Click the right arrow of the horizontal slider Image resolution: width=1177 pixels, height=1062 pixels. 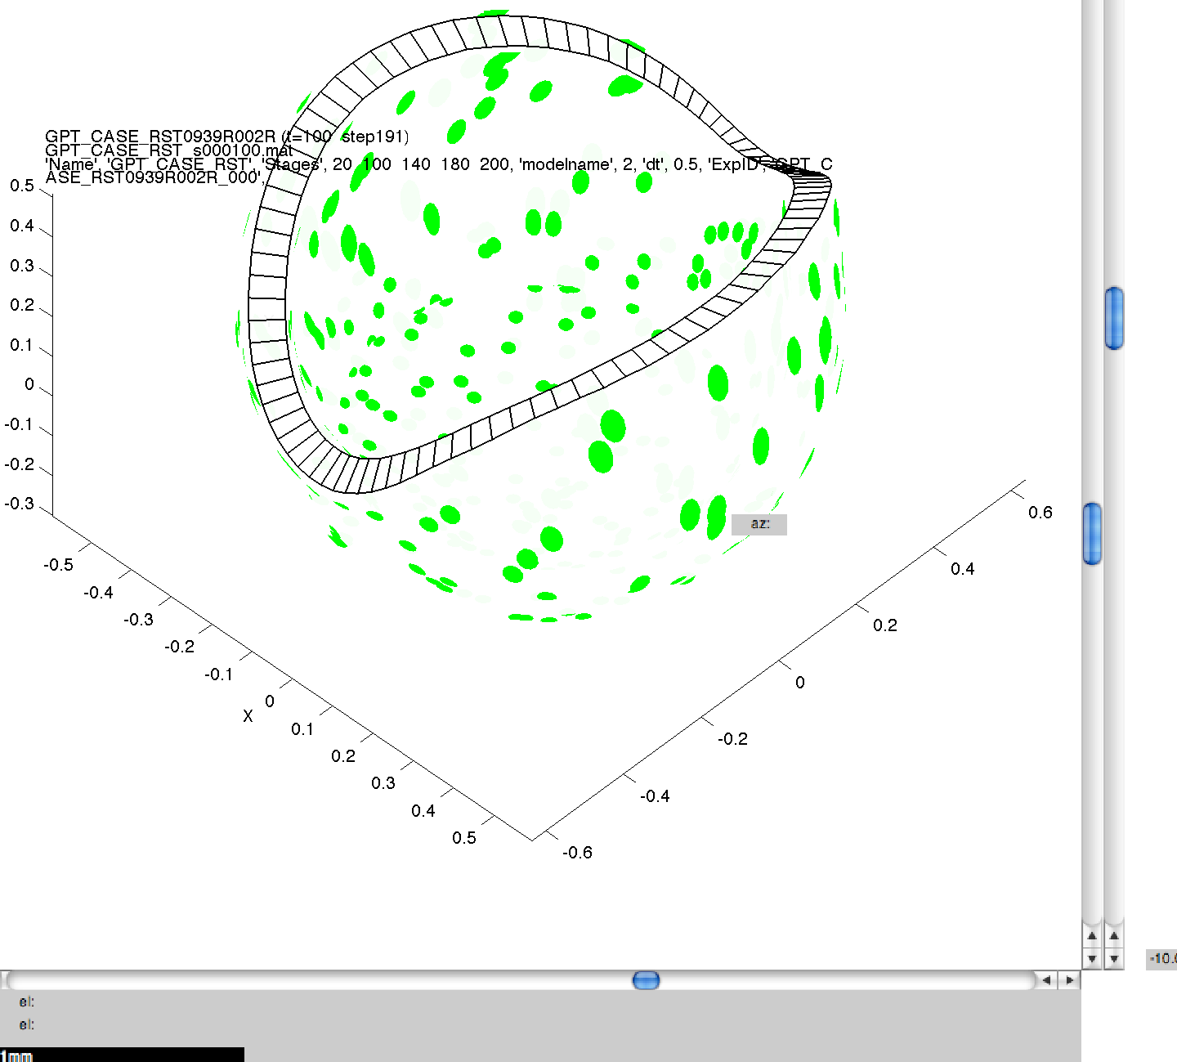coord(1069,980)
